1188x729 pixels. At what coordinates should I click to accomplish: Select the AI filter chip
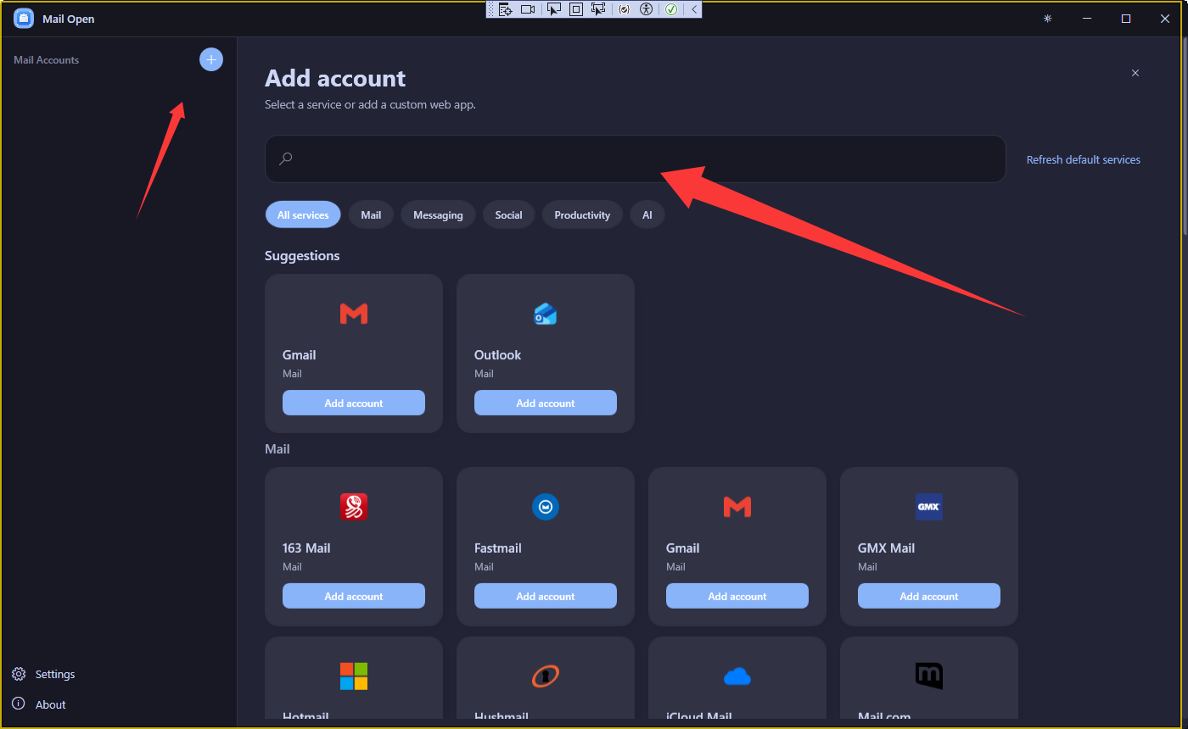tap(647, 214)
